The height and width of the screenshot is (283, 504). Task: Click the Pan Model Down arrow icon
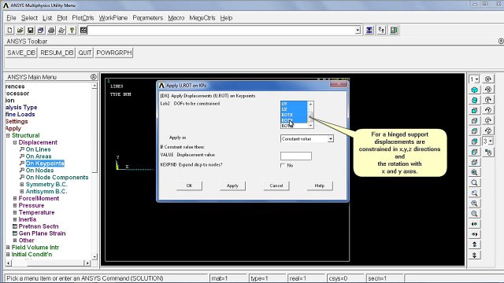tap(474, 255)
